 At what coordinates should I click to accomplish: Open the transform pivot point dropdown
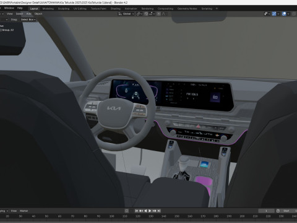(139, 14)
